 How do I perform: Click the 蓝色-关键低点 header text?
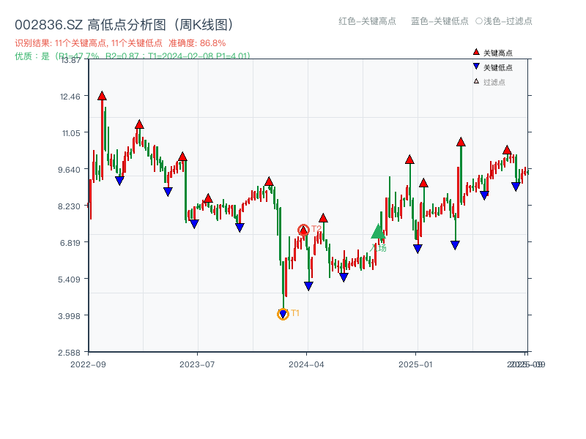(x=439, y=21)
